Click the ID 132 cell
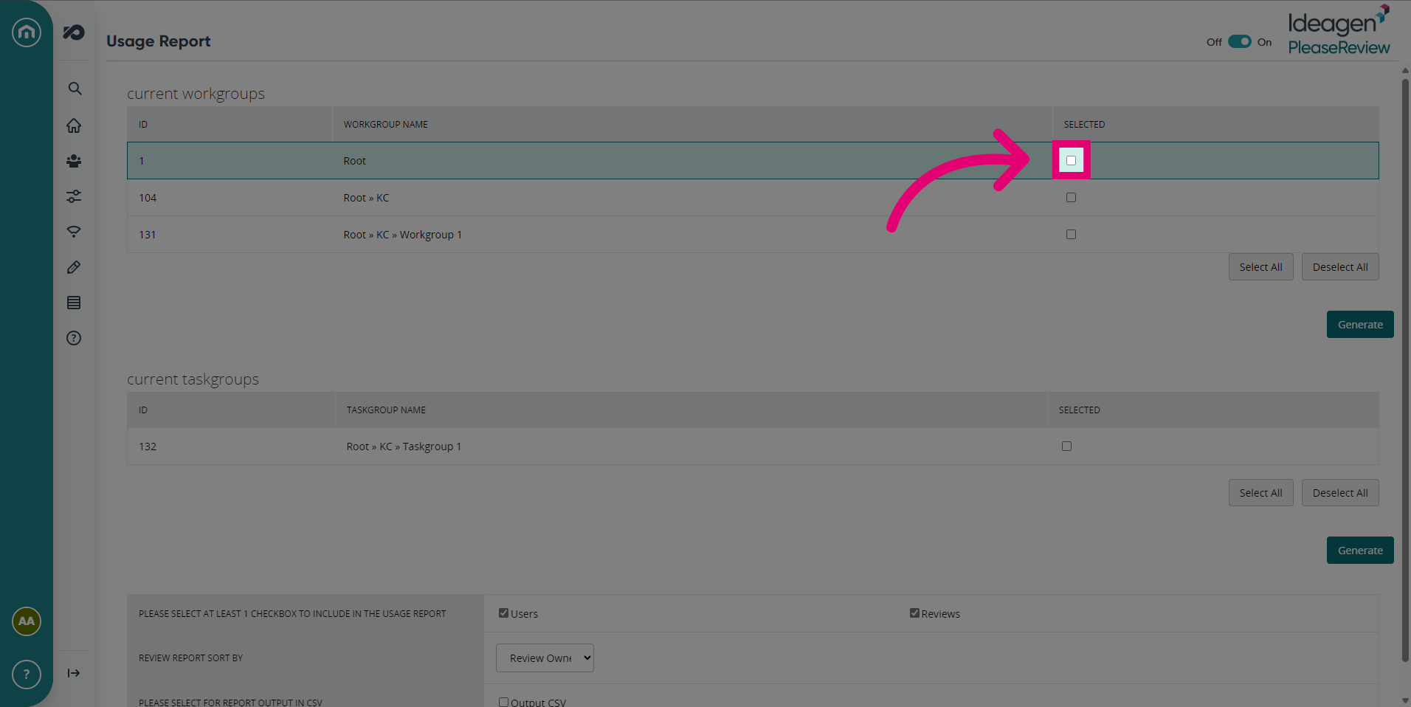The width and height of the screenshot is (1411, 707). [x=148, y=446]
